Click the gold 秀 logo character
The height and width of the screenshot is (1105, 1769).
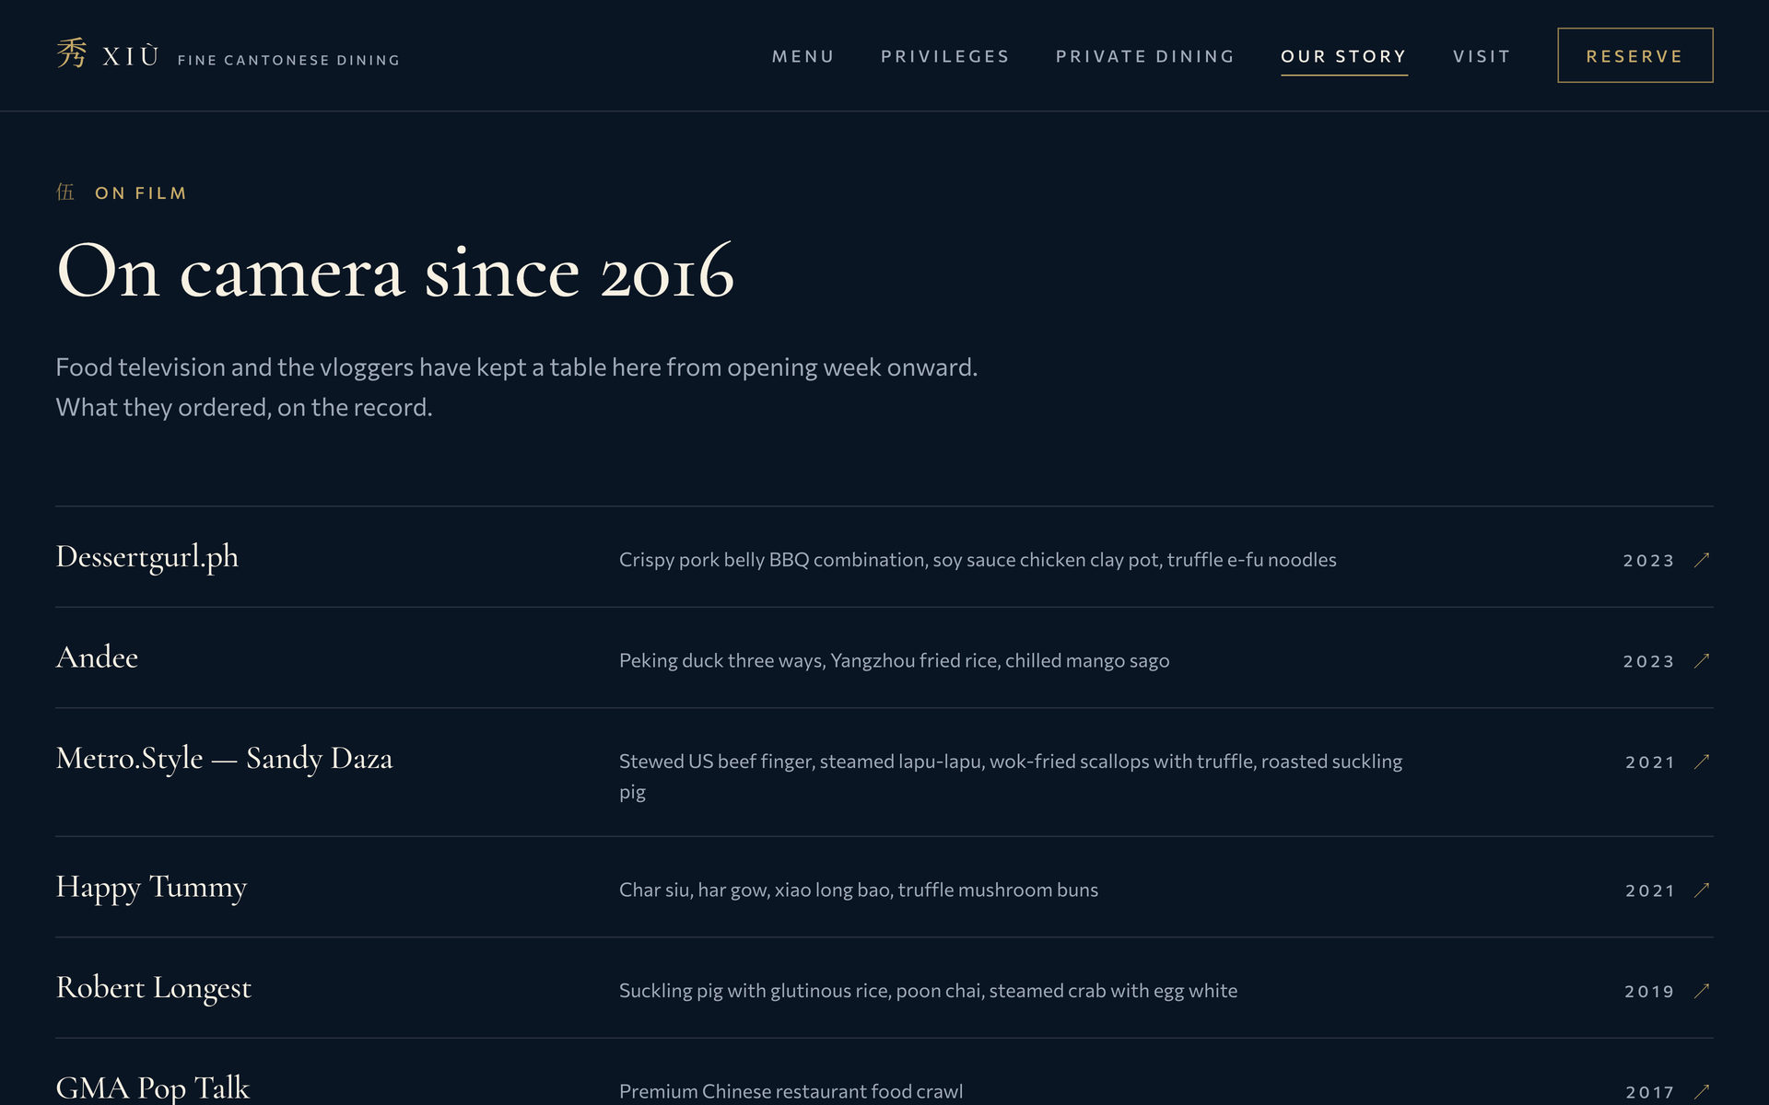[x=72, y=54]
